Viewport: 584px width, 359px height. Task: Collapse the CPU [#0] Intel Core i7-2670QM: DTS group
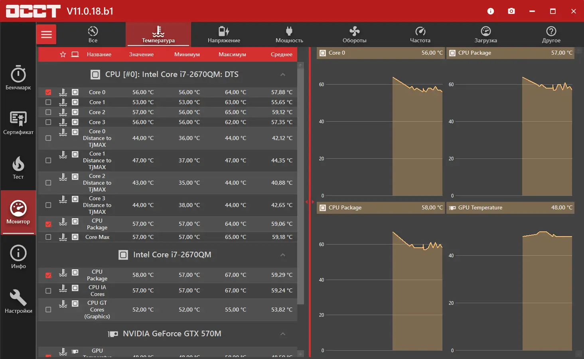point(283,75)
